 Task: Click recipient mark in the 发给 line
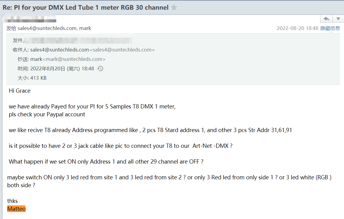pyautogui.click(x=85, y=28)
